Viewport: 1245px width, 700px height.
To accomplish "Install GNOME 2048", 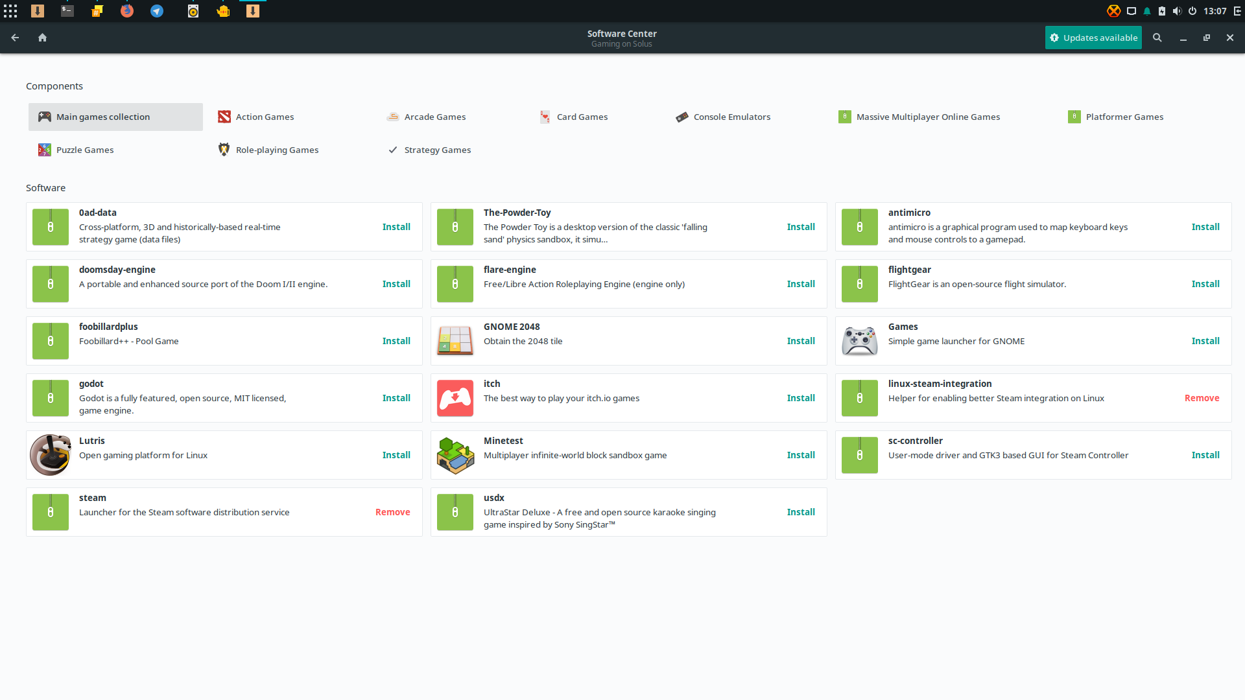I will click(x=801, y=341).
